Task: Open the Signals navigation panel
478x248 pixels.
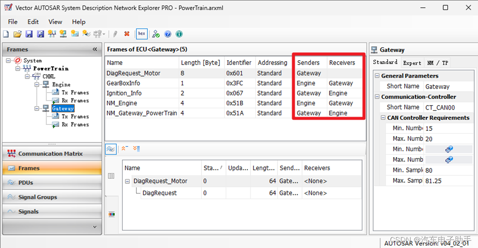Action: coord(52,211)
